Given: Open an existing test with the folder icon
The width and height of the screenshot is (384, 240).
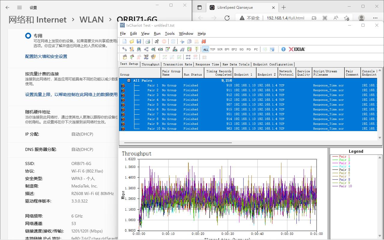Looking at the screenshot, I should (x=132, y=41).
